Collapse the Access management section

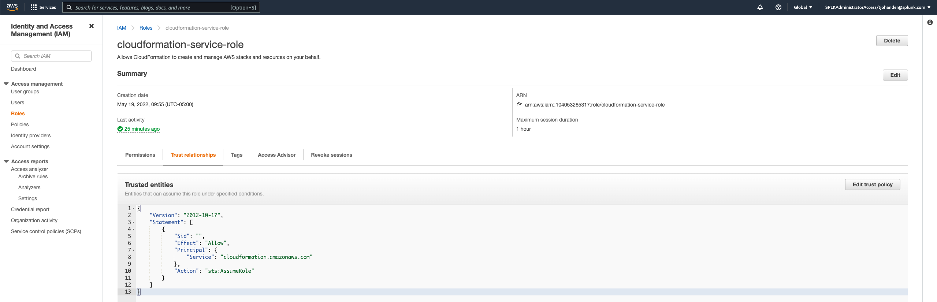[x=6, y=84]
